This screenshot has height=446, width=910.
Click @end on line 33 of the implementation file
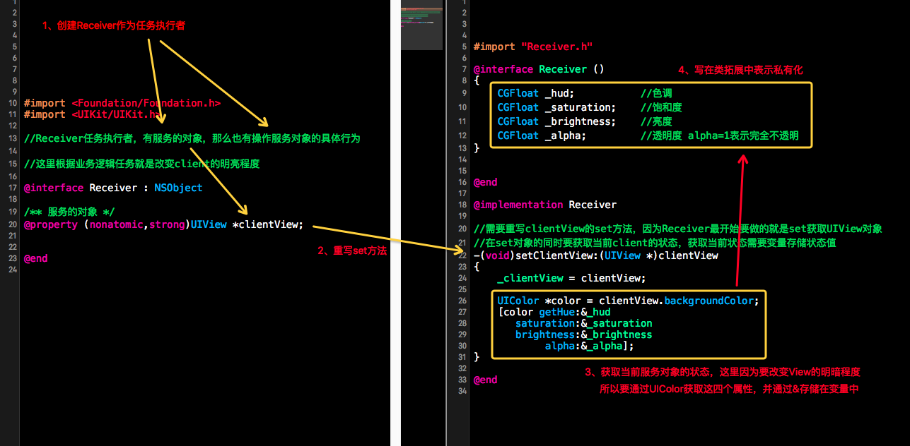486,380
